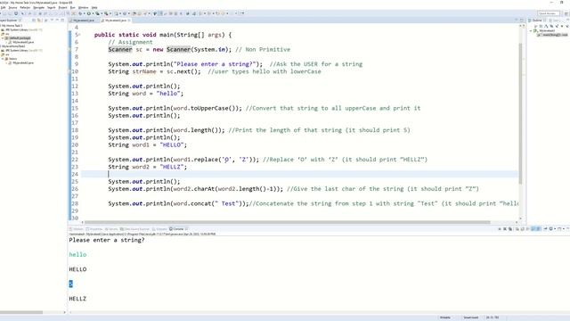Open Package Explorer view menu arrow
Screen dimensions: 570x321
pyautogui.click(x=52, y=21)
